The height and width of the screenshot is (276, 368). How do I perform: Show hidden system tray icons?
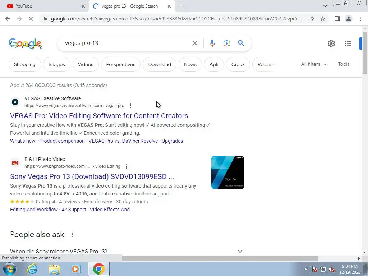tap(305, 270)
